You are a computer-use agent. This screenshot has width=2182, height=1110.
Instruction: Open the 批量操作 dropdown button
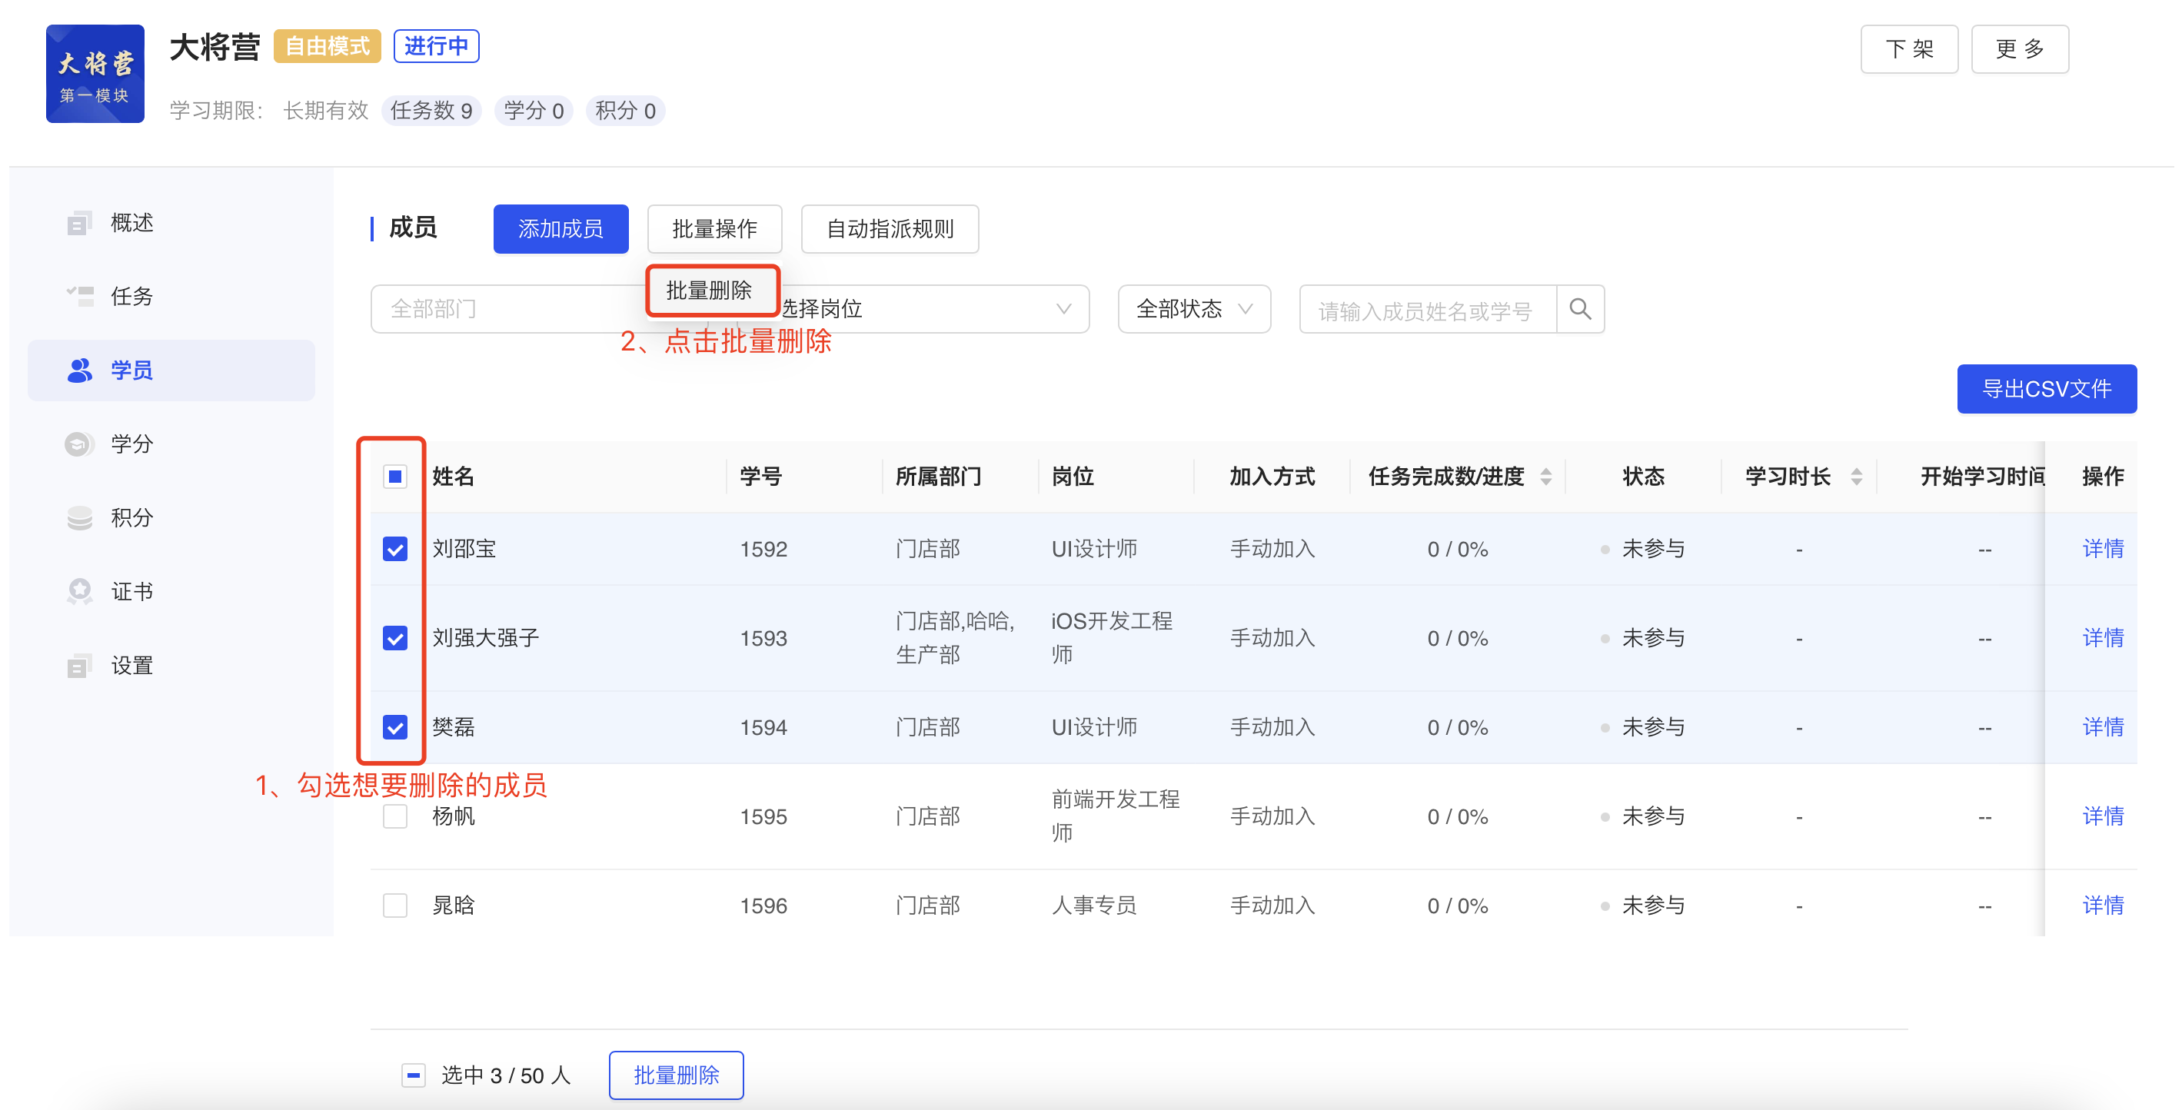tap(714, 228)
